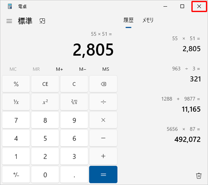This screenshot has height=185, width=208.
Task: Click the C clear key
Action: tap(74, 84)
